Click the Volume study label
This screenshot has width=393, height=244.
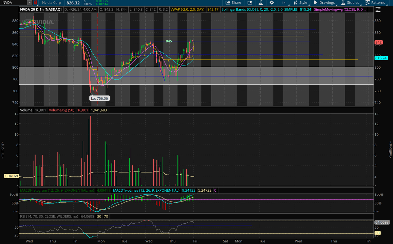(26, 110)
